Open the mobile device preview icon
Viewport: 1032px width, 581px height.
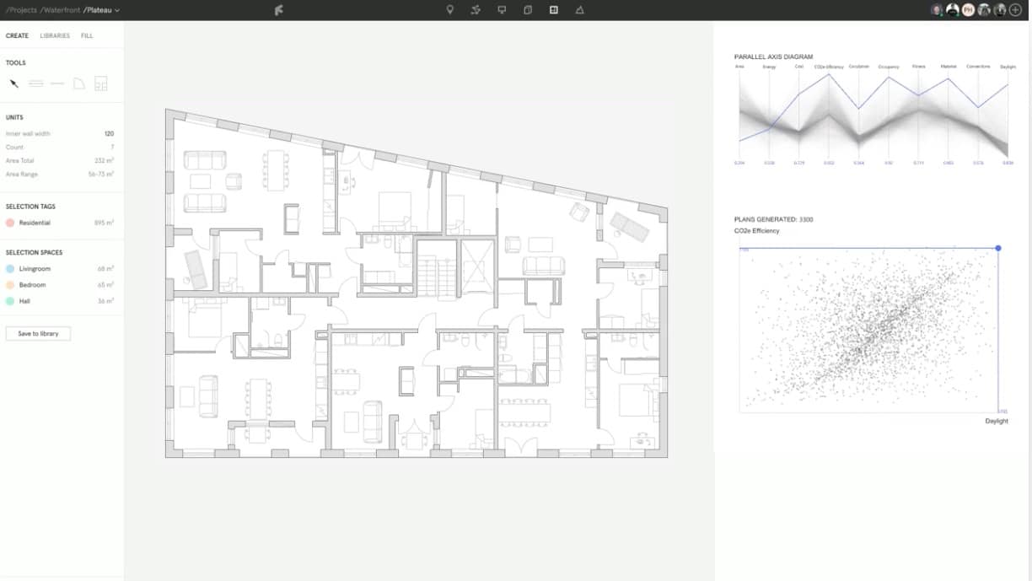tap(527, 10)
